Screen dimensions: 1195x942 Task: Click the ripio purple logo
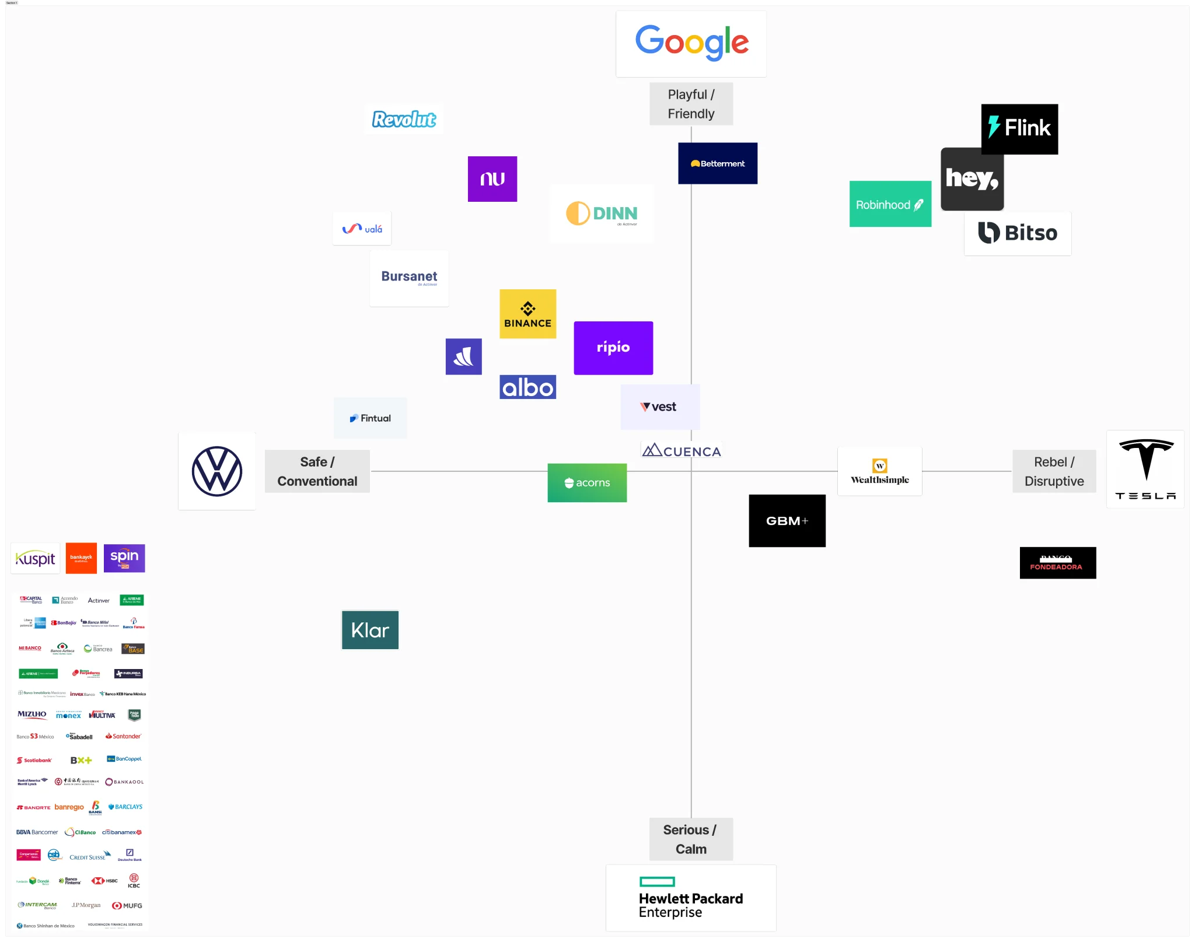point(613,348)
